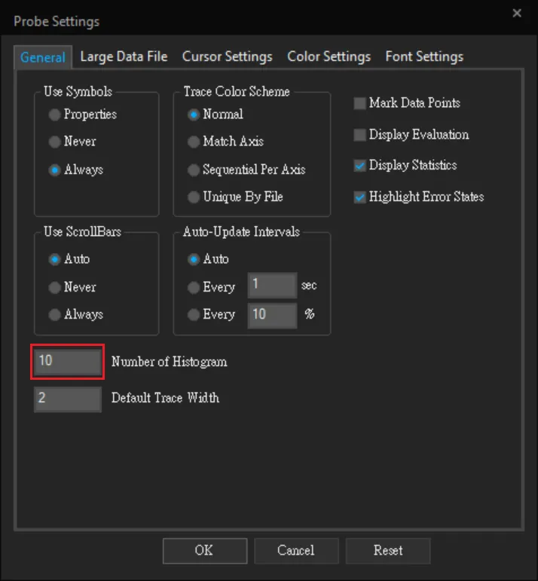Check the Display Evaluation option
538x581 pixels.
(360, 136)
